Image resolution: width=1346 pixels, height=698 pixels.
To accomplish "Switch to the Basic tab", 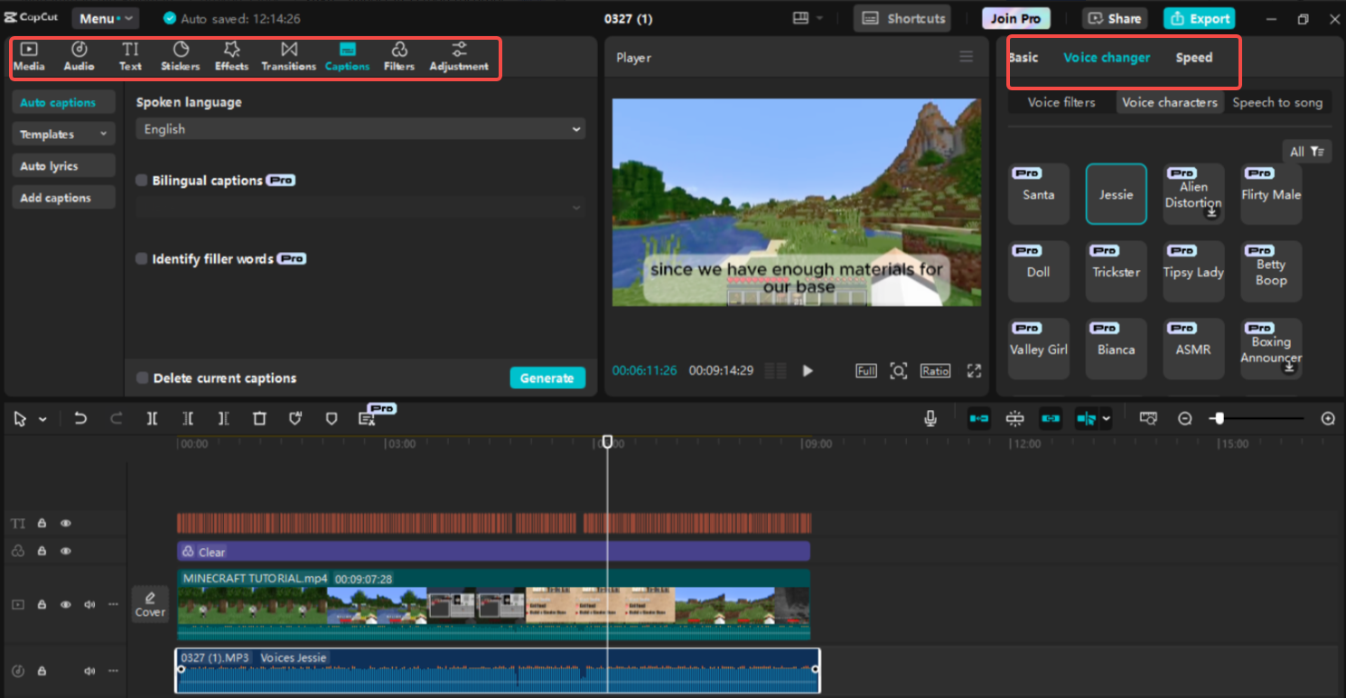I will point(1023,57).
